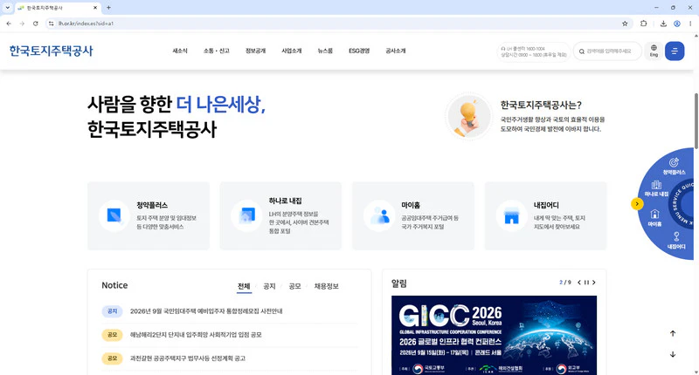Close the 한국토지주택공사 browser tab
The image size is (699, 375).
tap(95, 8)
